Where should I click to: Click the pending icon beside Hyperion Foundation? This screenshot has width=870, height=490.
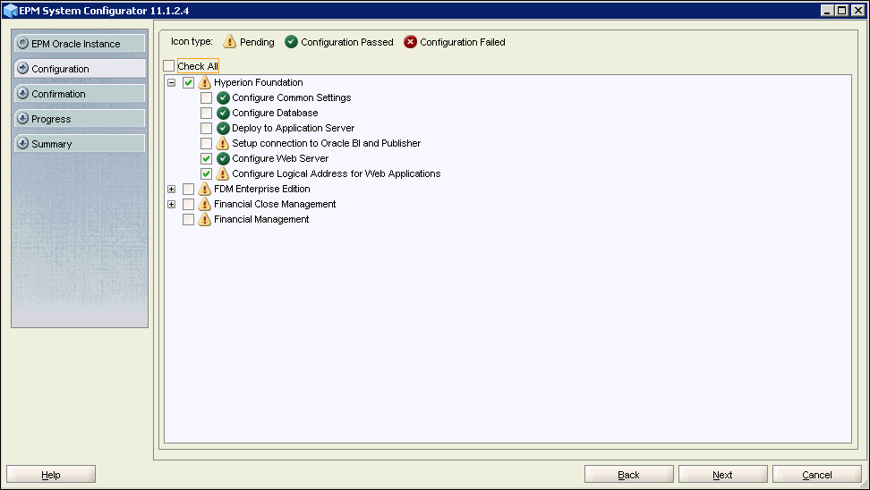click(x=205, y=82)
